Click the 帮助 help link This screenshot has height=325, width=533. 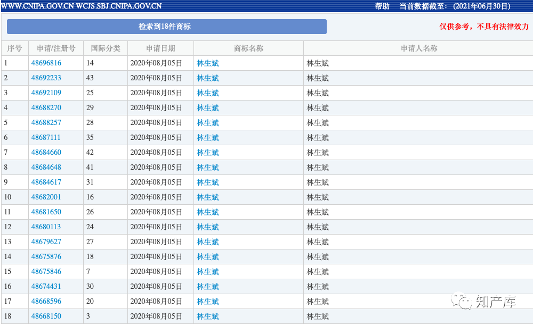coord(382,6)
